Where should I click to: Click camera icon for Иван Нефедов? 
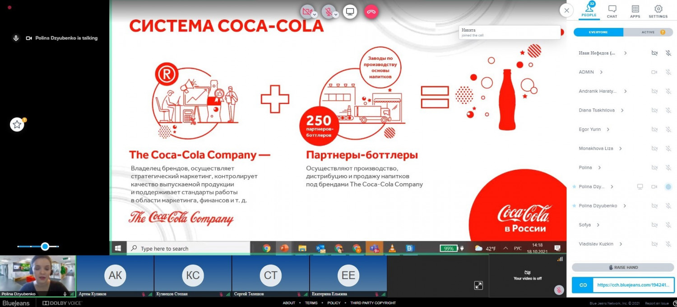click(x=654, y=53)
